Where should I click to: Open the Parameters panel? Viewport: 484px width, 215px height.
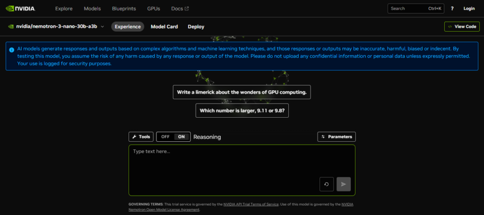tap(337, 137)
